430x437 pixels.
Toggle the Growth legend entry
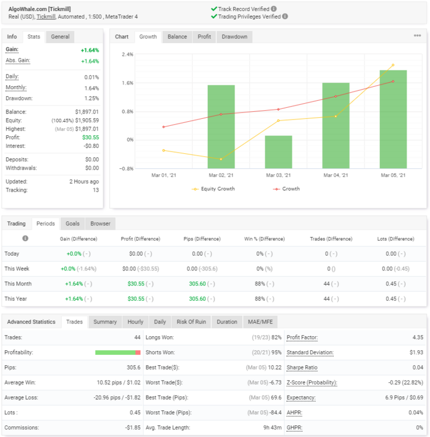click(x=286, y=189)
